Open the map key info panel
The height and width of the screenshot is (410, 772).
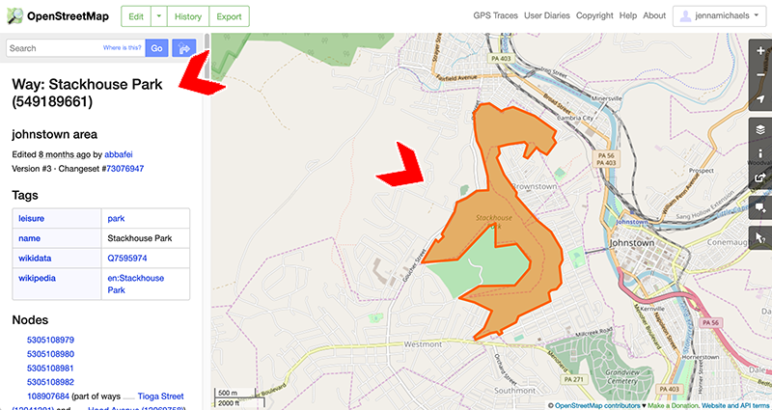(x=761, y=153)
